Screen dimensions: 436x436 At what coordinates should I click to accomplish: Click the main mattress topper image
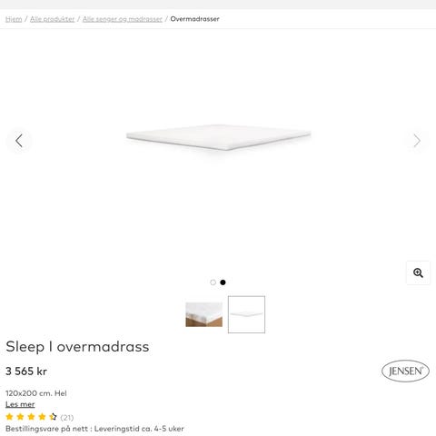(218, 138)
